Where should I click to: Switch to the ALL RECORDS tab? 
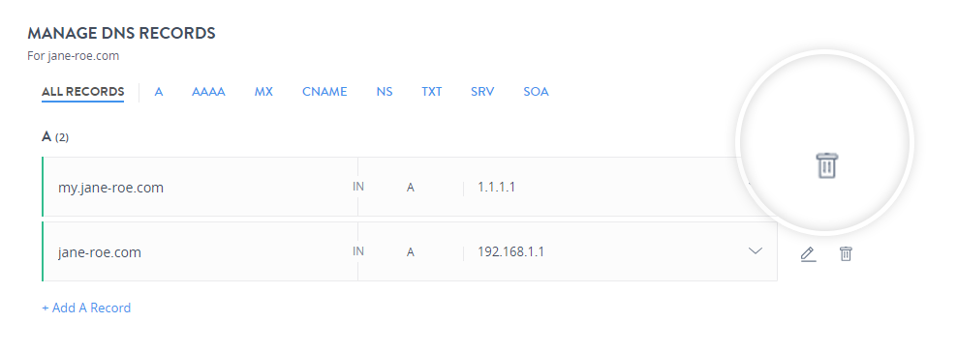pos(83,92)
